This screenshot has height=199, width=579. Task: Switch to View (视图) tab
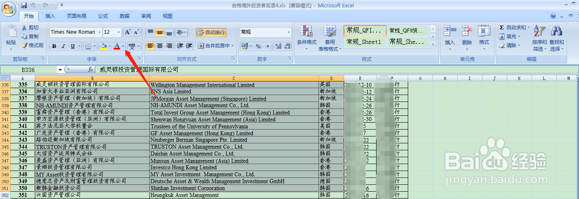168,16
